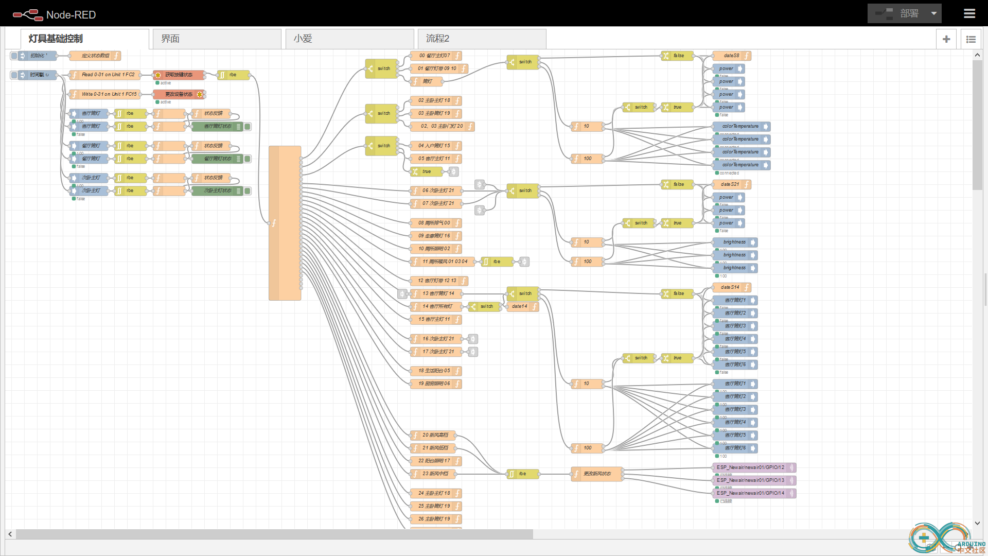Select the 更改设备状态 modbus node

tap(179, 95)
